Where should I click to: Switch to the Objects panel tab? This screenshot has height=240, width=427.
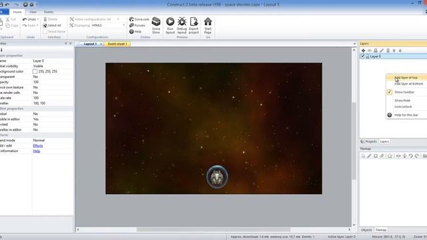tap(366, 230)
